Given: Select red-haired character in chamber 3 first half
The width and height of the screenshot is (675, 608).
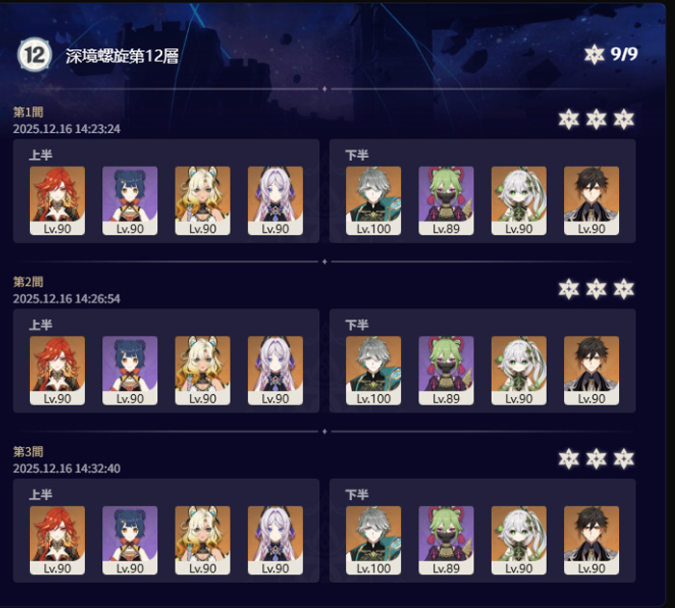Looking at the screenshot, I should click(57, 541).
